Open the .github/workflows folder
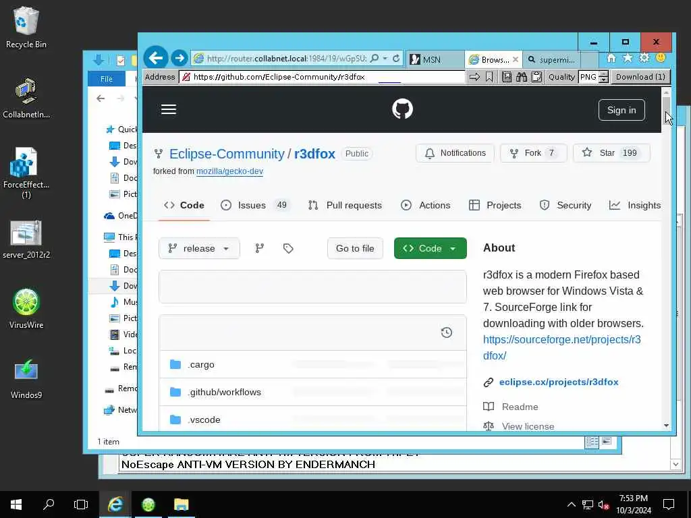691x518 pixels. (x=224, y=392)
